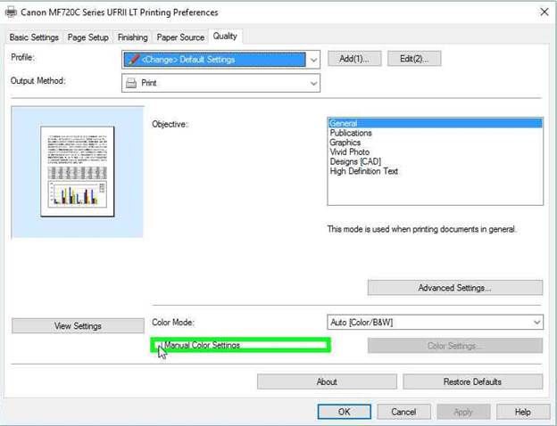Viewport: 557px width, 426px height.
Task: Choose High Definition Text objective
Action: click(x=364, y=172)
